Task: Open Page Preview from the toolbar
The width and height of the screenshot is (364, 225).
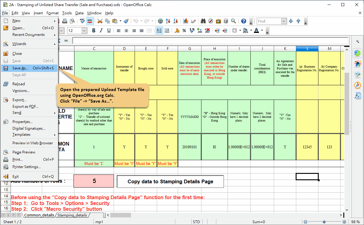Action: [x=72, y=21]
